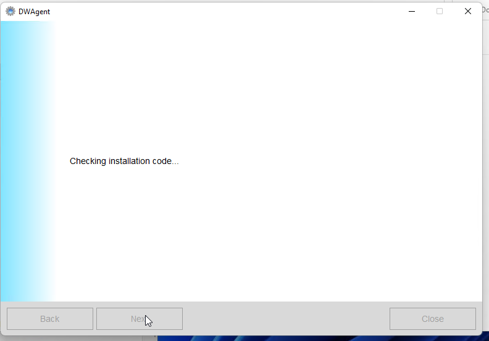Click the word "Checking" in the status line
489x341 pixels.
(88, 161)
